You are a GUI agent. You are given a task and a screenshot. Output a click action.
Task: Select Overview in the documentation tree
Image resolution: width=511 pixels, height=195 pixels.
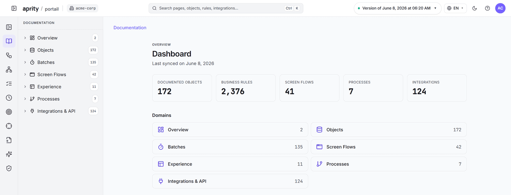(47, 38)
